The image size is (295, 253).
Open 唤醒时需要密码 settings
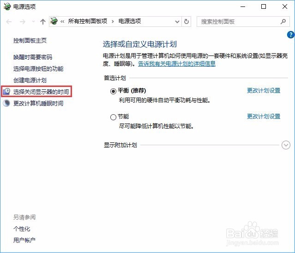33,57
